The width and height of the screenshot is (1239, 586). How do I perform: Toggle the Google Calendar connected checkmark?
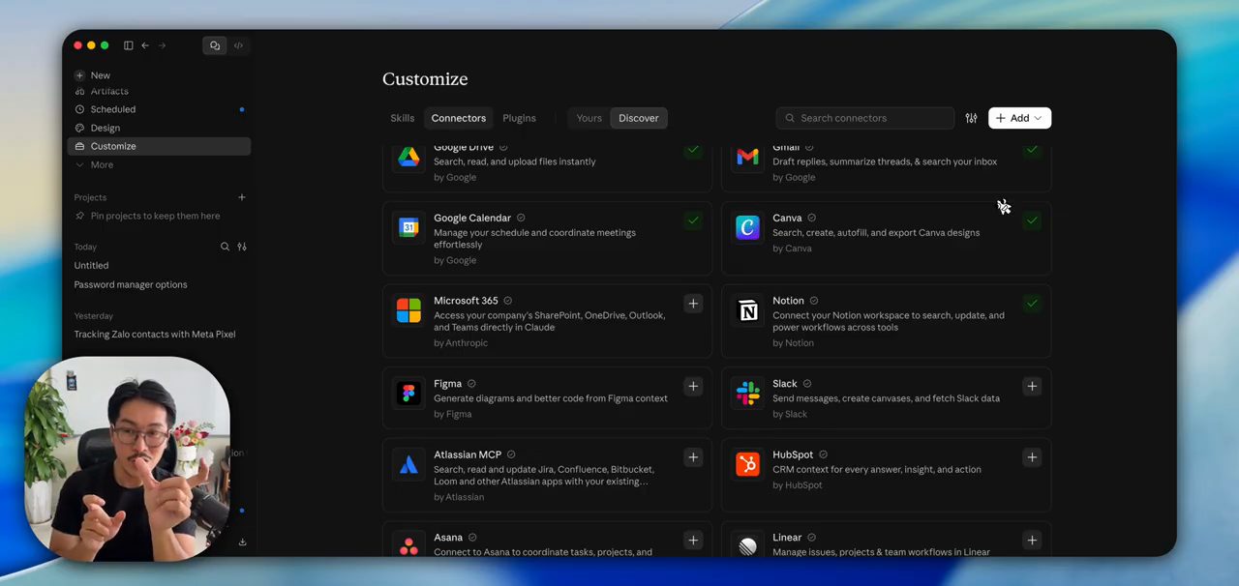click(693, 220)
